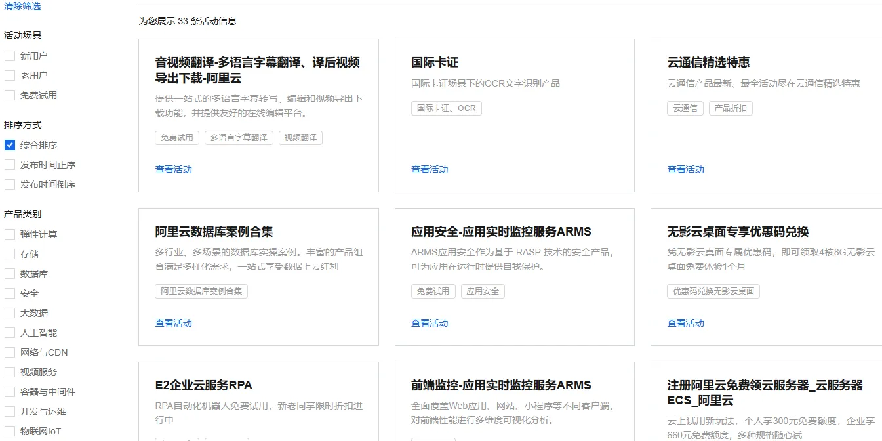Enable the 新用户 activity scene filter
The image size is (882, 441).
coord(9,55)
